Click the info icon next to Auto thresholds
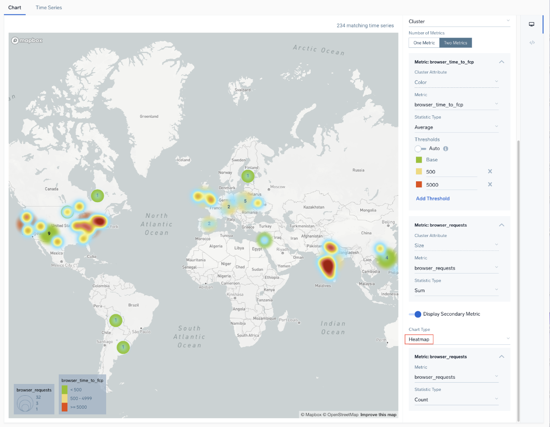Viewport: 550px width, 427px height. click(x=445, y=148)
